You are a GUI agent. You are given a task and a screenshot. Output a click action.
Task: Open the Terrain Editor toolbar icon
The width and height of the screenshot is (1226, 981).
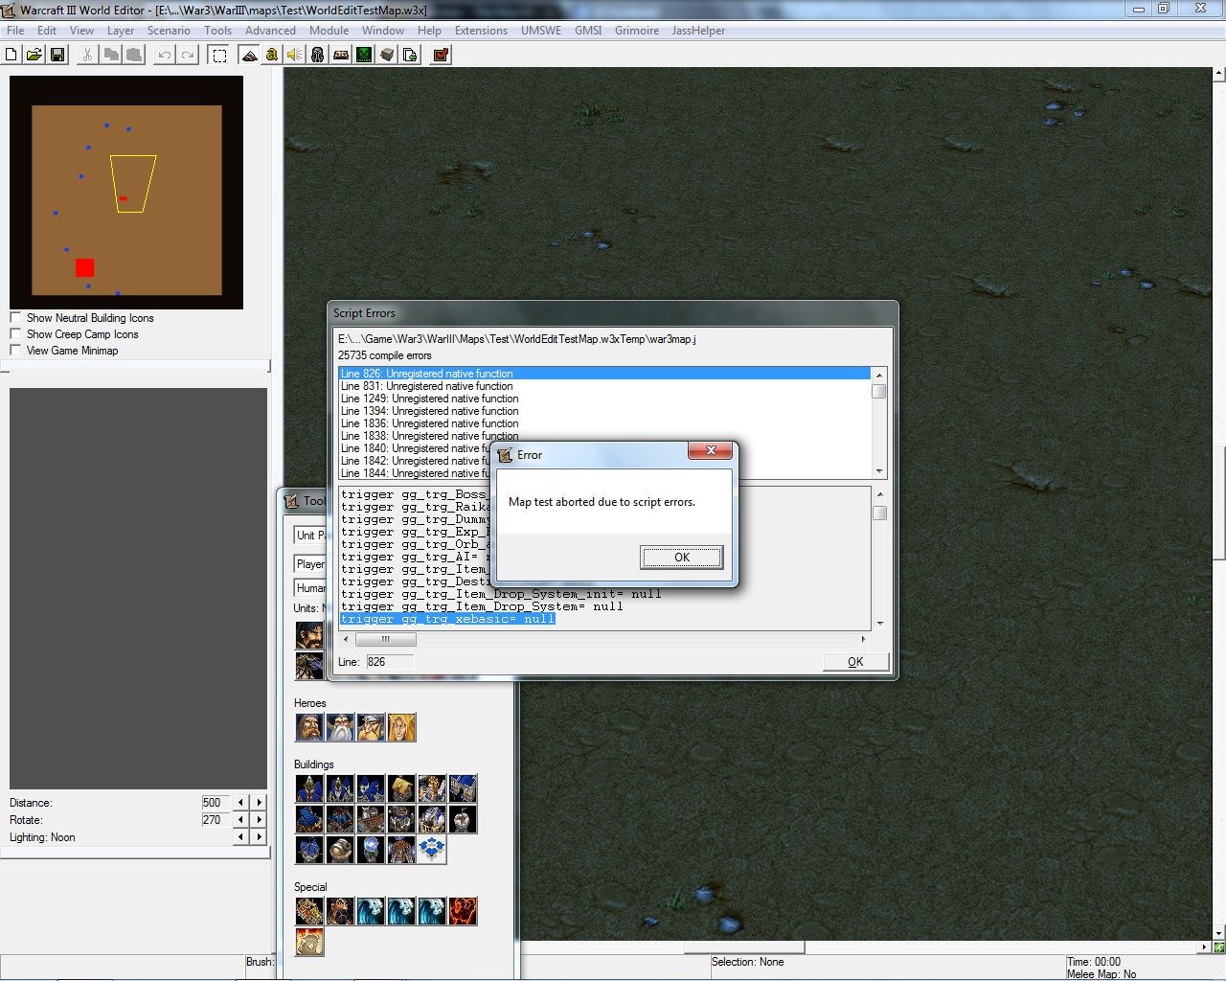coord(249,55)
